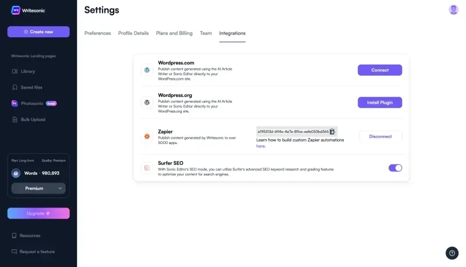Image resolution: width=466 pixels, height=267 pixels.
Task: Click the 'Plan: Long-form' label
Action: pos(23,160)
